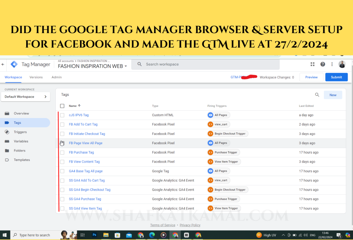
Task: Click the 'Last Edited' column header
Action: coord(306,106)
